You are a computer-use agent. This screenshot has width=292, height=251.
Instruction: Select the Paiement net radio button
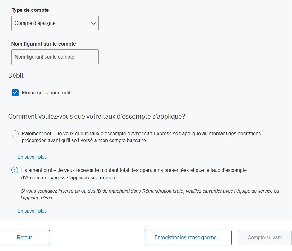[x=15, y=134]
